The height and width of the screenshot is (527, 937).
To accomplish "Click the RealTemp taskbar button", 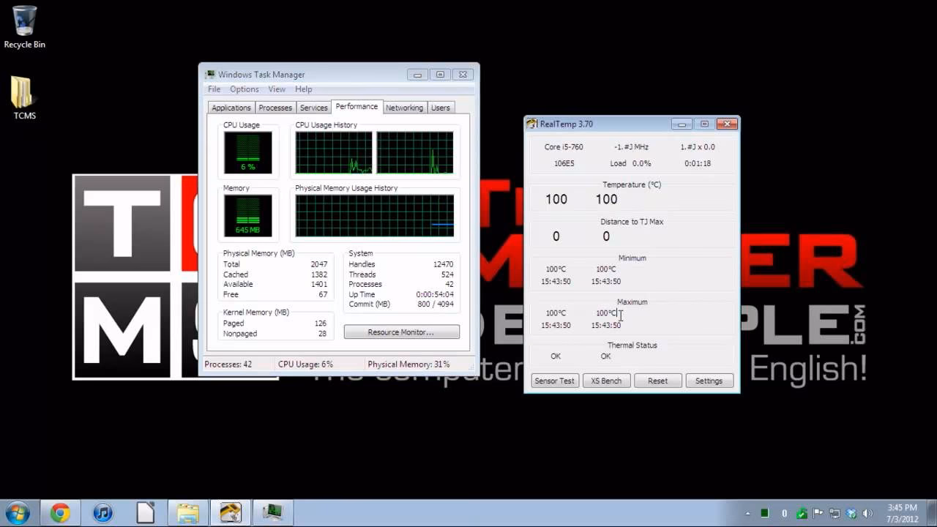I will [231, 512].
